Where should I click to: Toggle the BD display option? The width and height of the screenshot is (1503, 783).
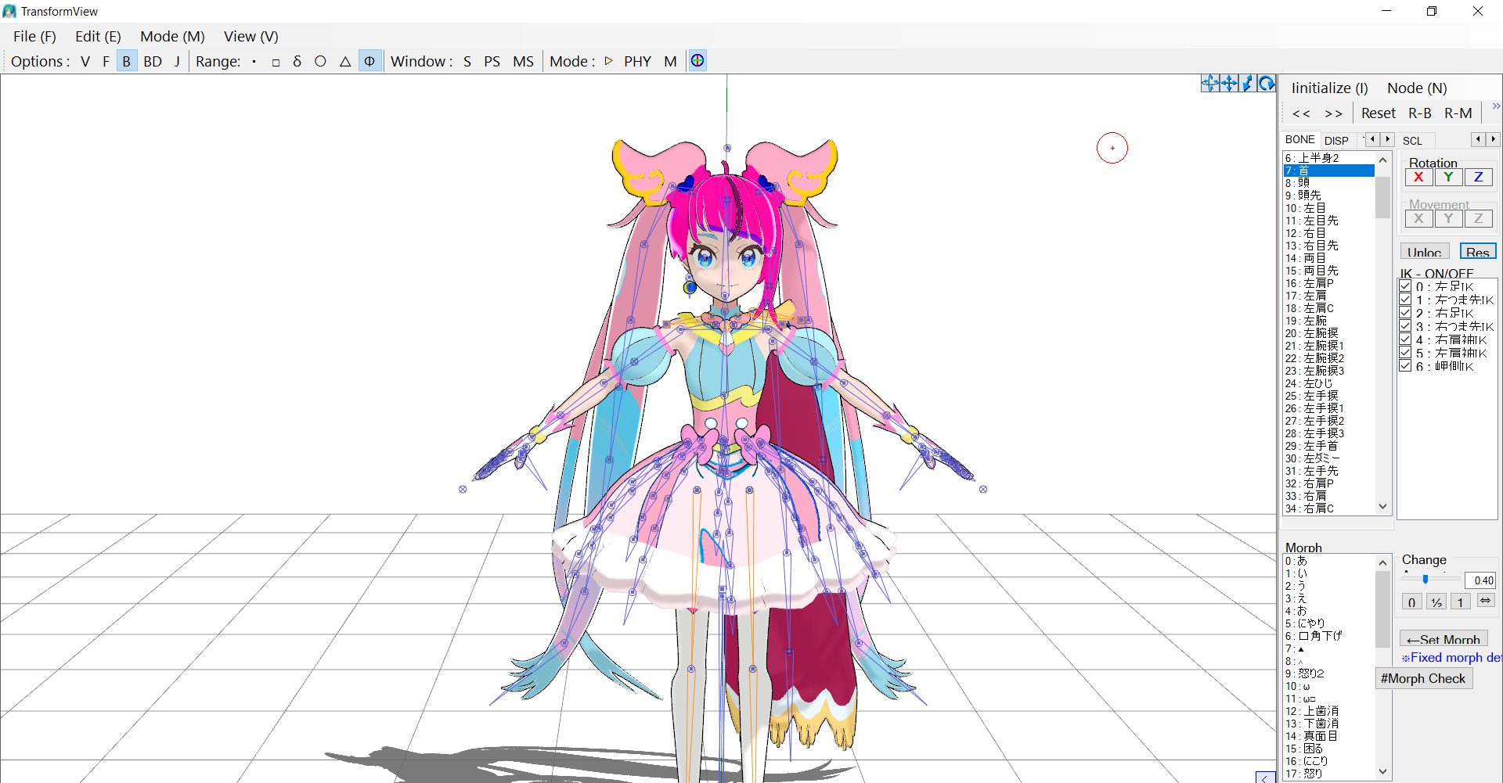153,61
